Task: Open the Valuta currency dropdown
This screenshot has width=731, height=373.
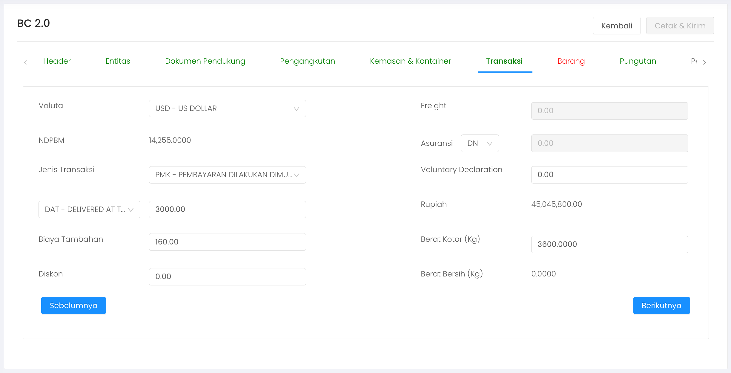Action: 227,108
